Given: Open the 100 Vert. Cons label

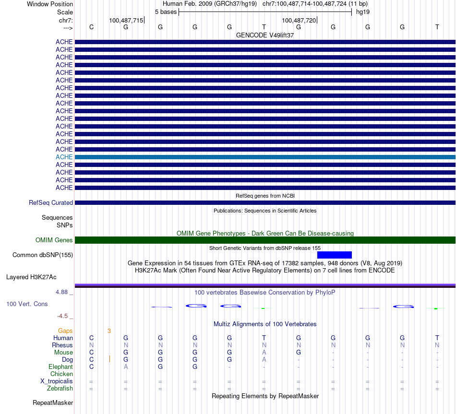Looking at the screenshot, I should 27,304.
